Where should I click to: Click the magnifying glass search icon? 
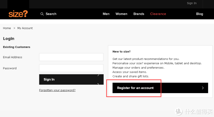click(x=42, y=14)
